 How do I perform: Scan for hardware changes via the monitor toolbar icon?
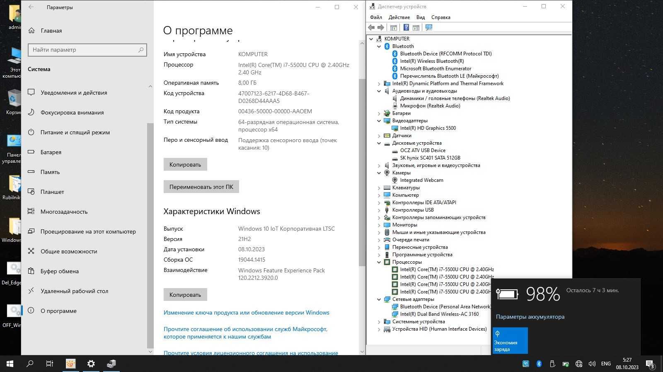click(429, 28)
